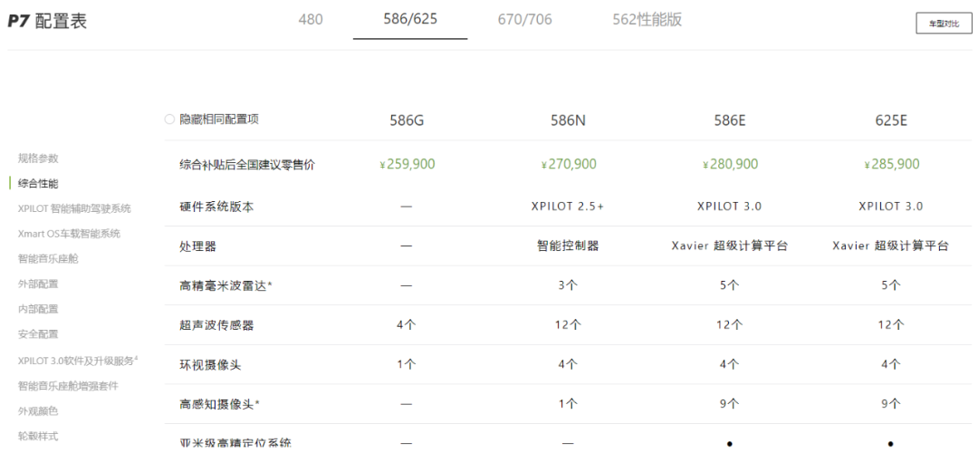Toggle 隐藏相同配置项 radio option
Viewport: 978px width, 453px height.
(x=169, y=120)
